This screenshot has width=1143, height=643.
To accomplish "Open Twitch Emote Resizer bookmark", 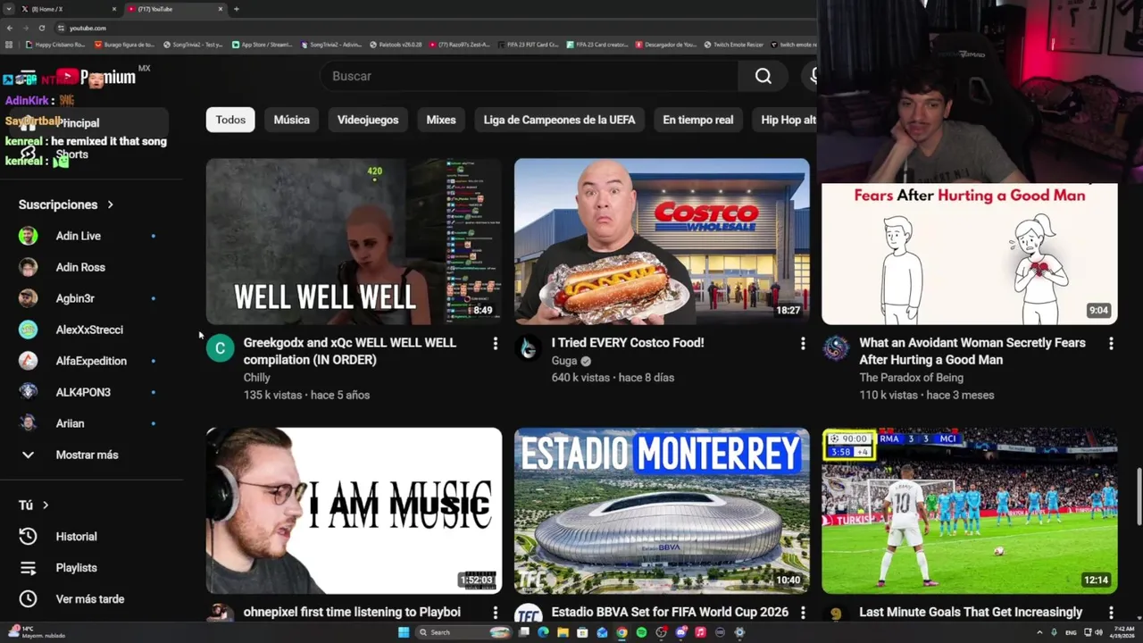I will tap(733, 45).
